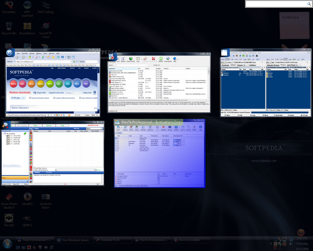Click Total Commander taskbar button

click(34, 240)
